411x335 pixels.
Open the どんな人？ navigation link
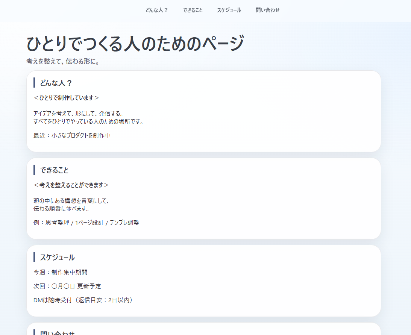156,10
